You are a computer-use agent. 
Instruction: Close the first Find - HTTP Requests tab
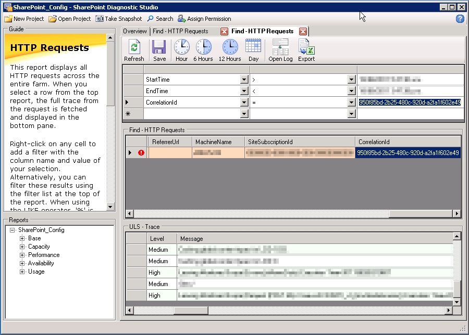pyautogui.click(x=224, y=31)
